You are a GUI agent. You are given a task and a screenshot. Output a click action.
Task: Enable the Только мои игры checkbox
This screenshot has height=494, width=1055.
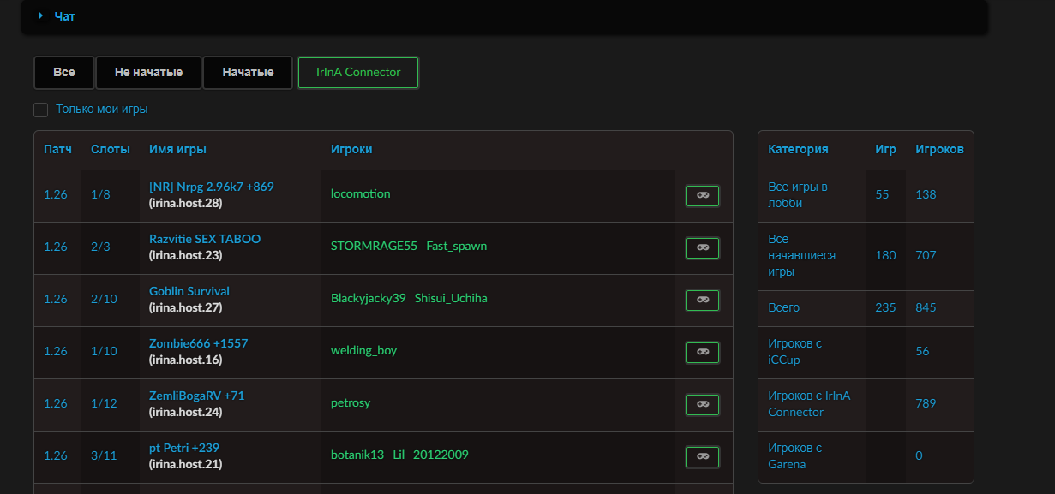[40, 110]
